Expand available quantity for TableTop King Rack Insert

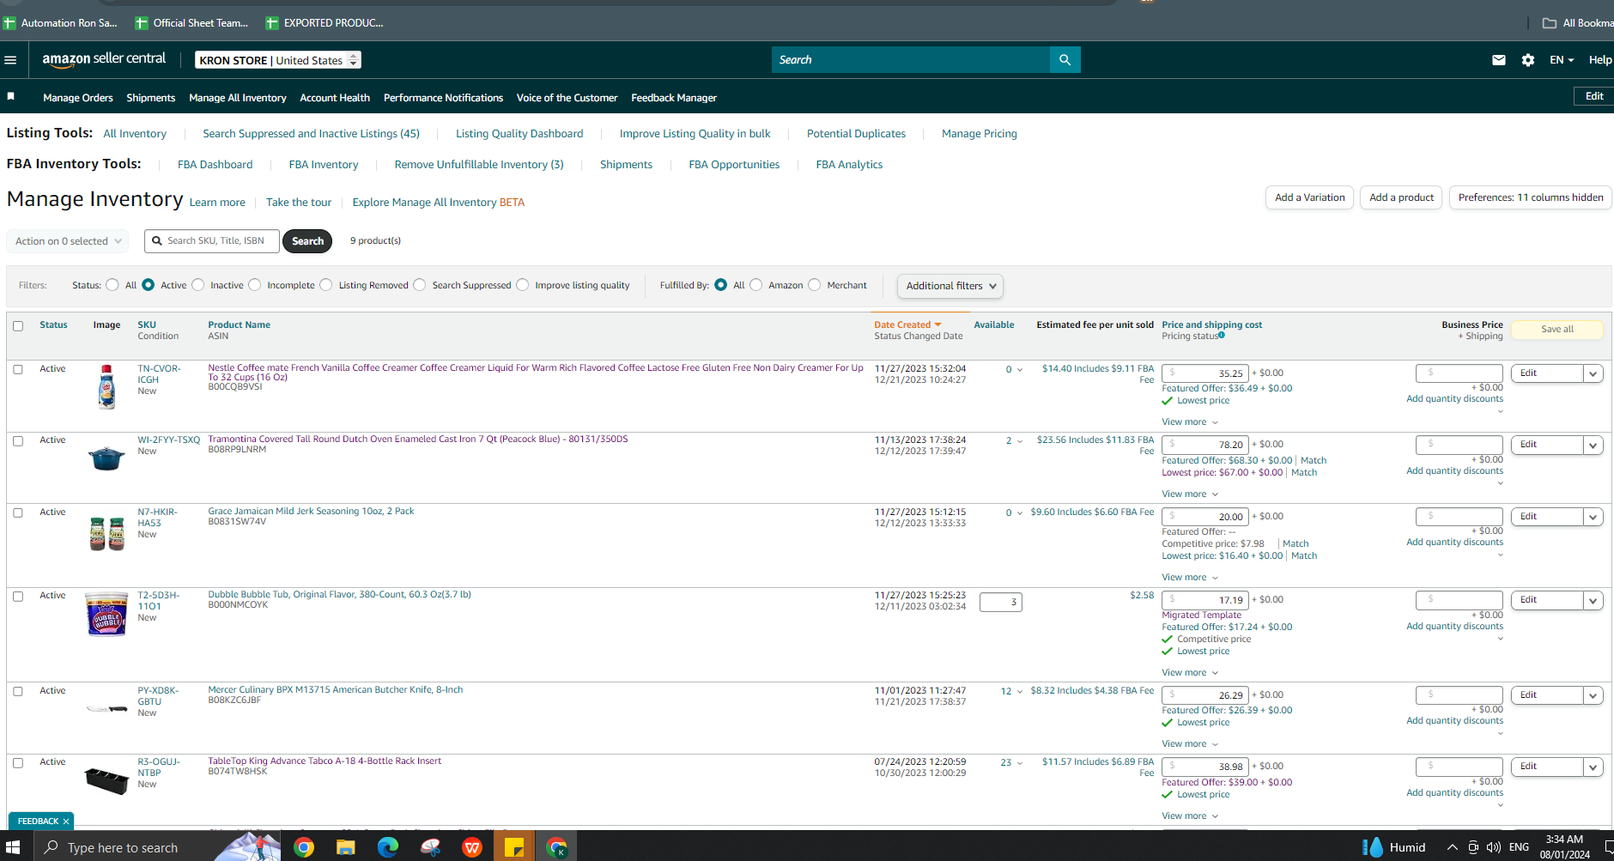coord(1020,763)
